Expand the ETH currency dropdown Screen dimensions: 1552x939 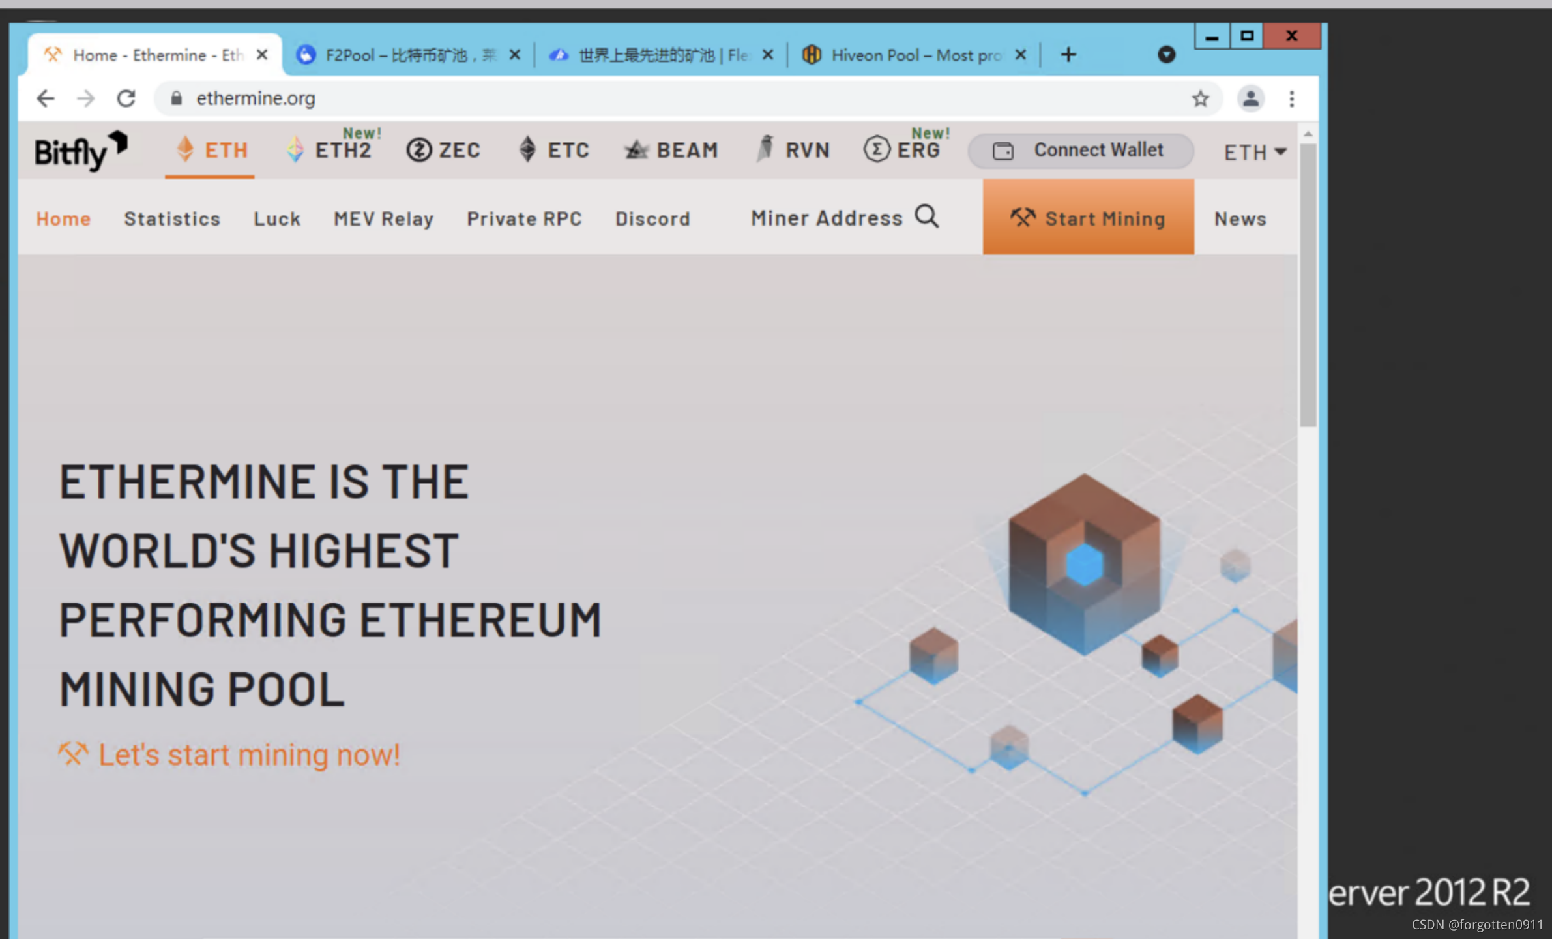point(1255,153)
